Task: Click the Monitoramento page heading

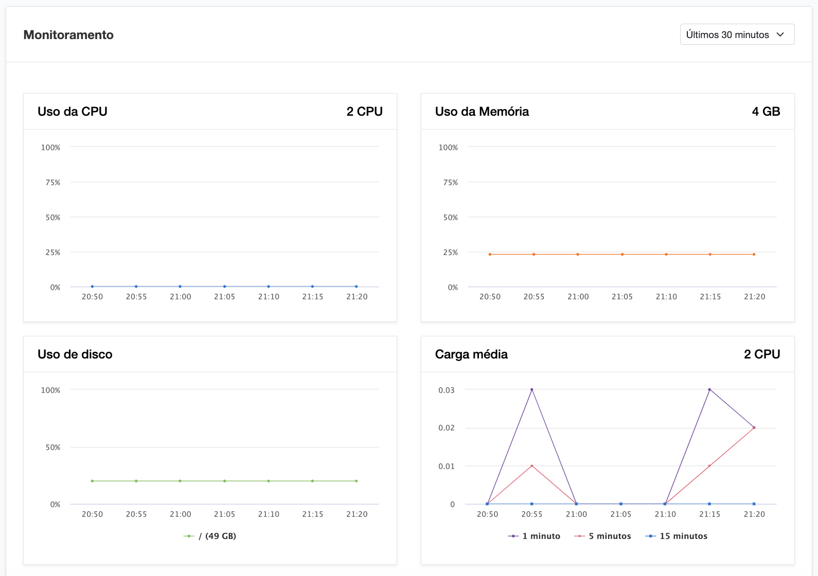Action: pyautogui.click(x=68, y=35)
